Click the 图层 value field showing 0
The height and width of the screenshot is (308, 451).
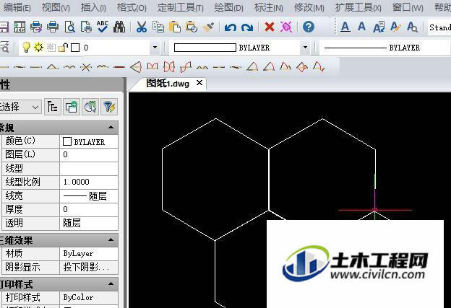(x=89, y=155)
